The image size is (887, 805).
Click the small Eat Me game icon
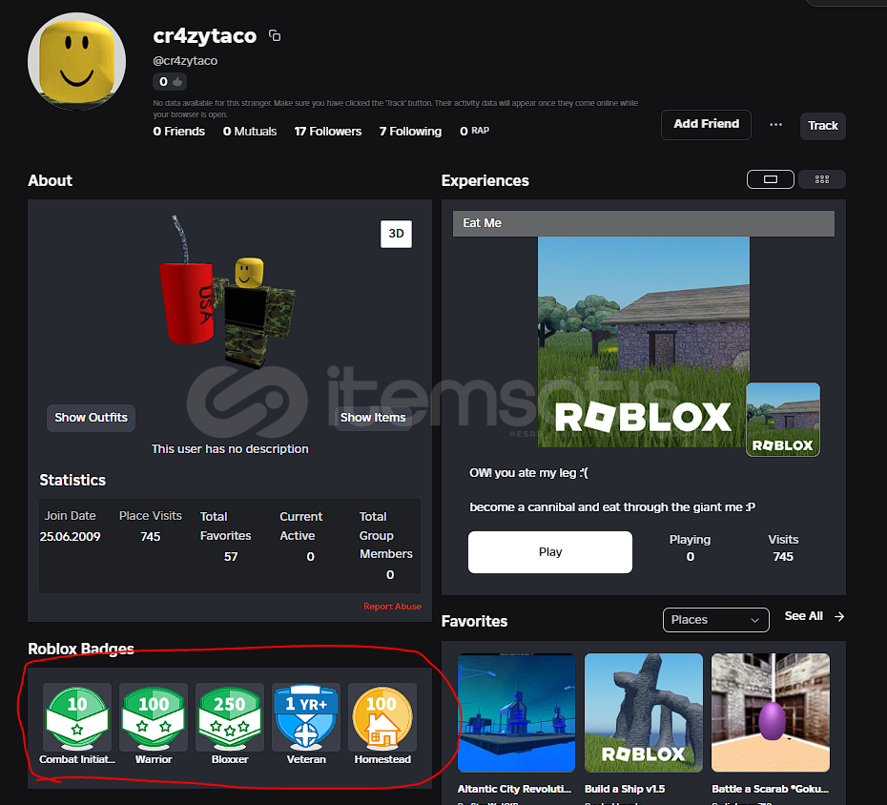pos(783,419)
